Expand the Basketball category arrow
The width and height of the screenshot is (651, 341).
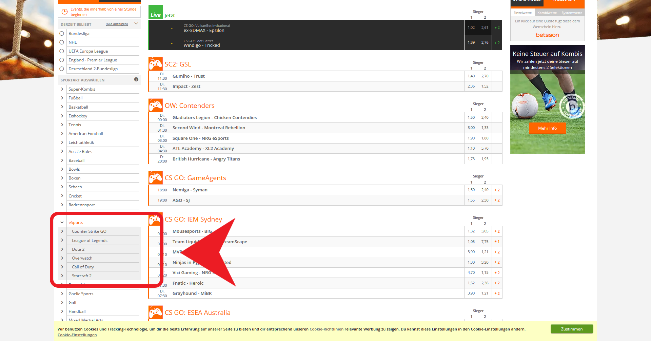tap(62, 107)
